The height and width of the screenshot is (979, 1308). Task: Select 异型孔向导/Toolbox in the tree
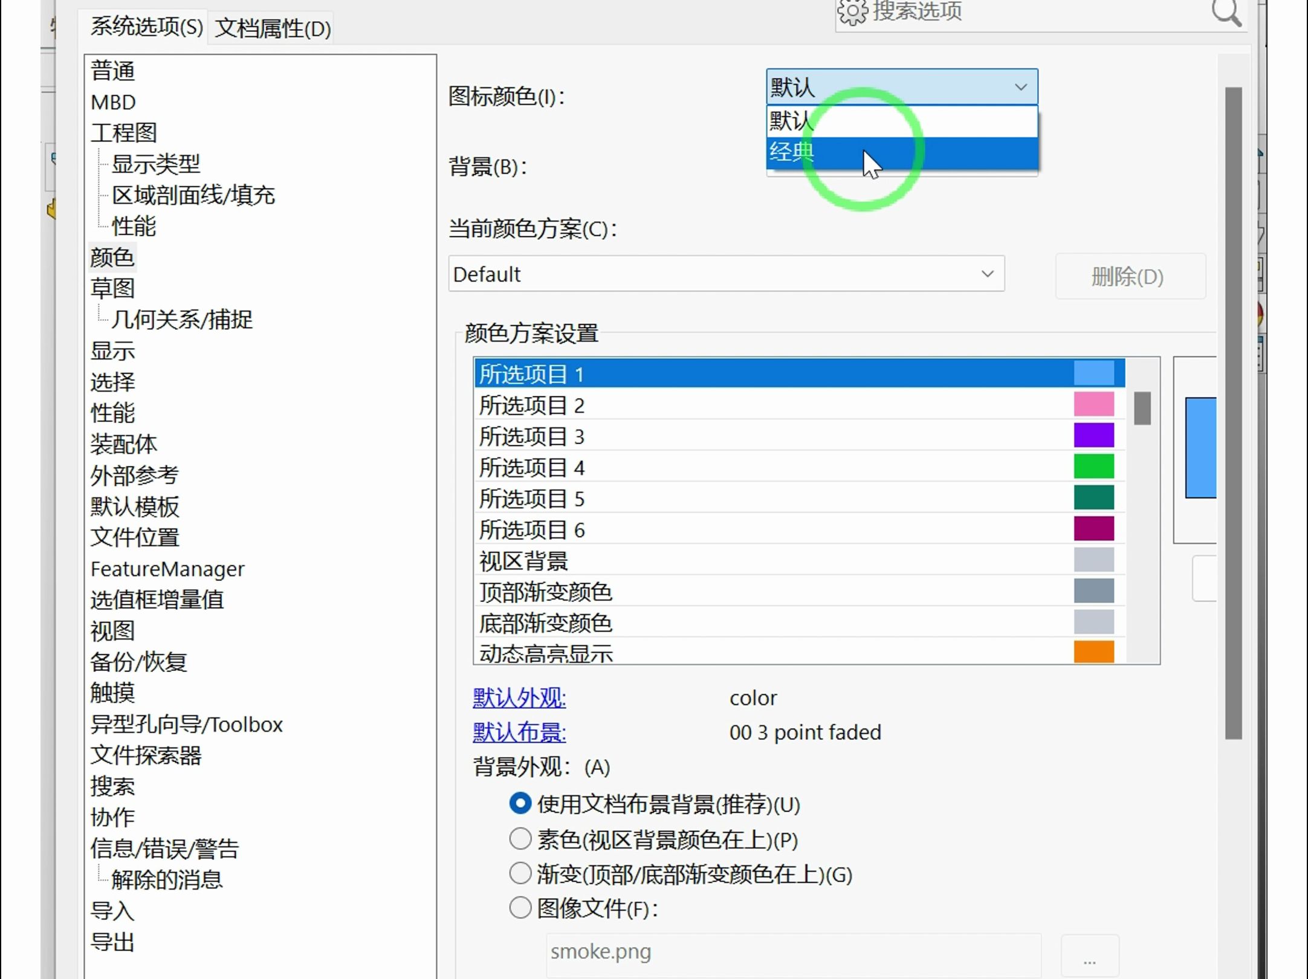[187, 724]
